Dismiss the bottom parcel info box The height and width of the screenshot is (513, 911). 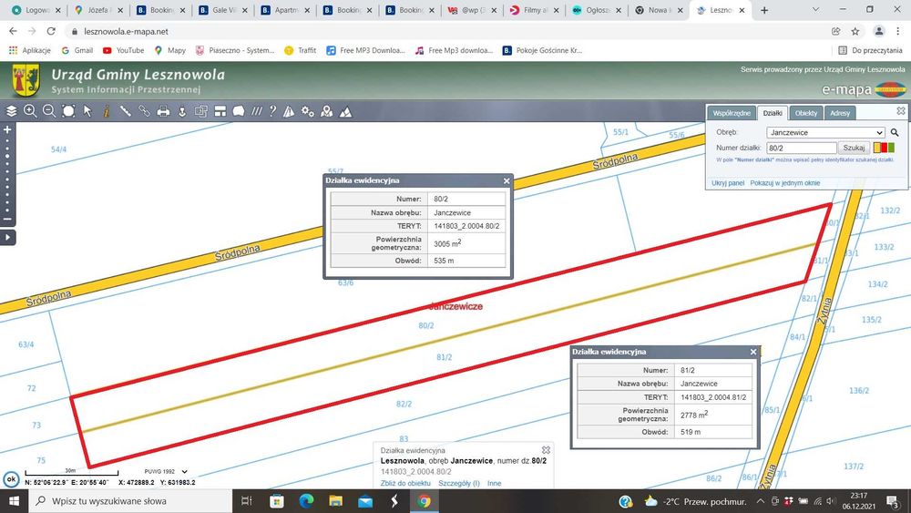click(x=546, y=450)
